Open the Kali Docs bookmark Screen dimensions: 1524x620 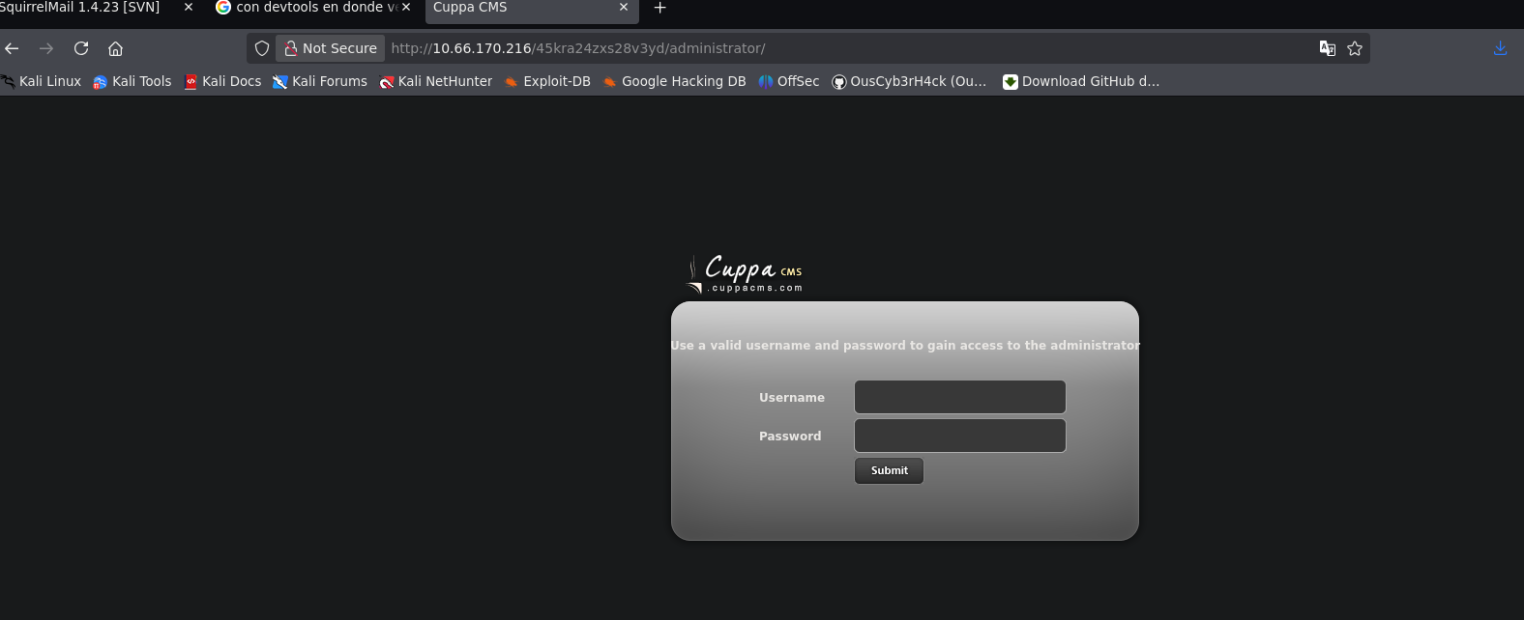pyautogui.click(x=222, y=81)
